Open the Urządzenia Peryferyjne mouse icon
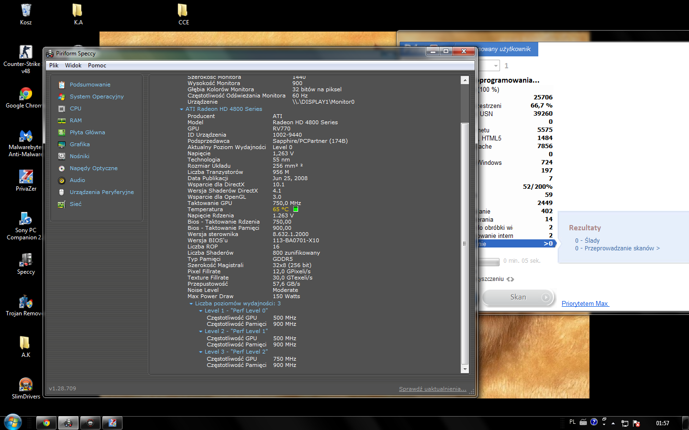689x430 pixels. (x=61, y=192)
